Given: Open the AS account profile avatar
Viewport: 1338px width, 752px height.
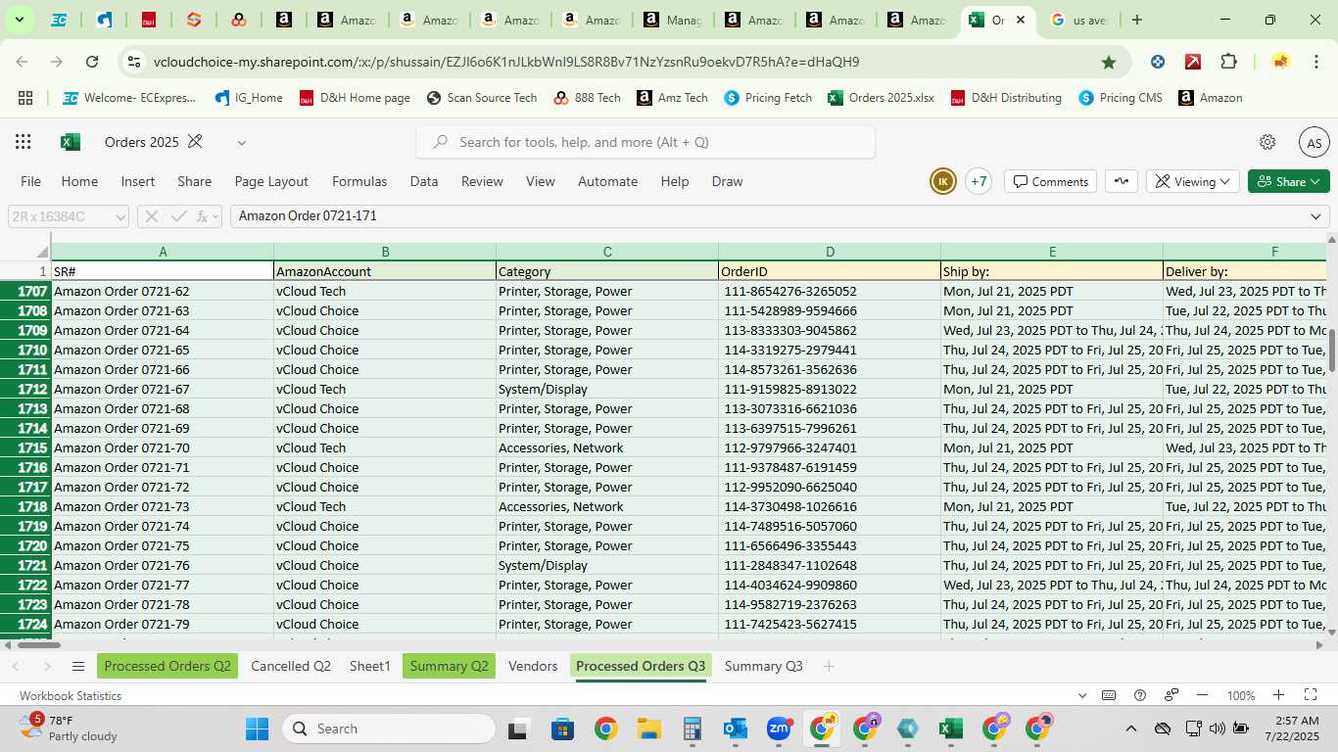Looking at the screenshot, I should click(x=1314, y=143).
